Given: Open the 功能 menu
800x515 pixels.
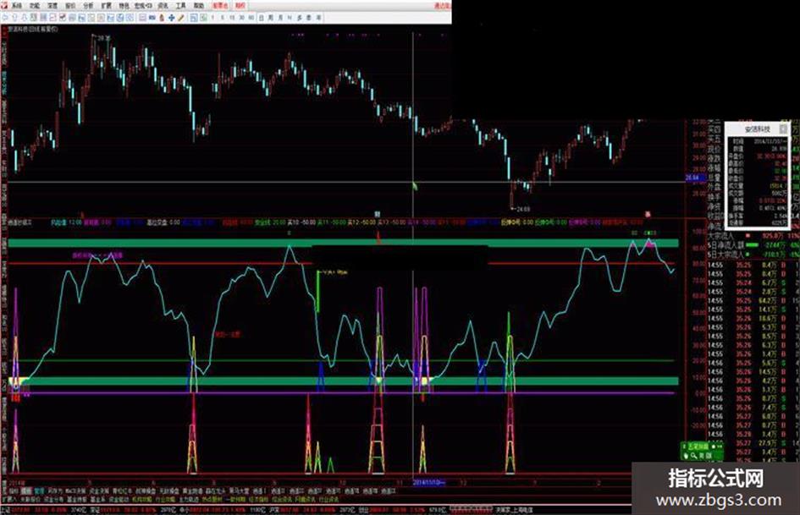Looking at the screenshot, I should pyautogui.click(x=35, y=6).
